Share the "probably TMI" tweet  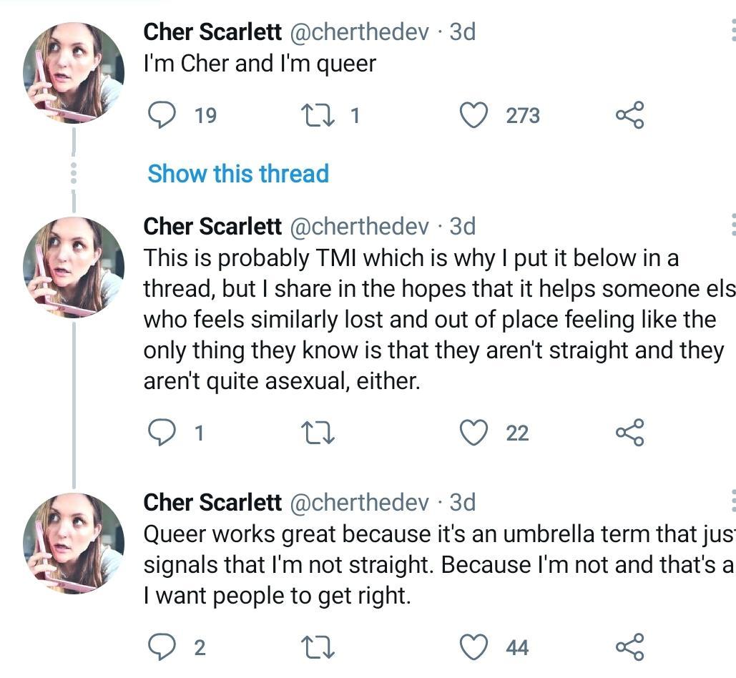point(629,432)
